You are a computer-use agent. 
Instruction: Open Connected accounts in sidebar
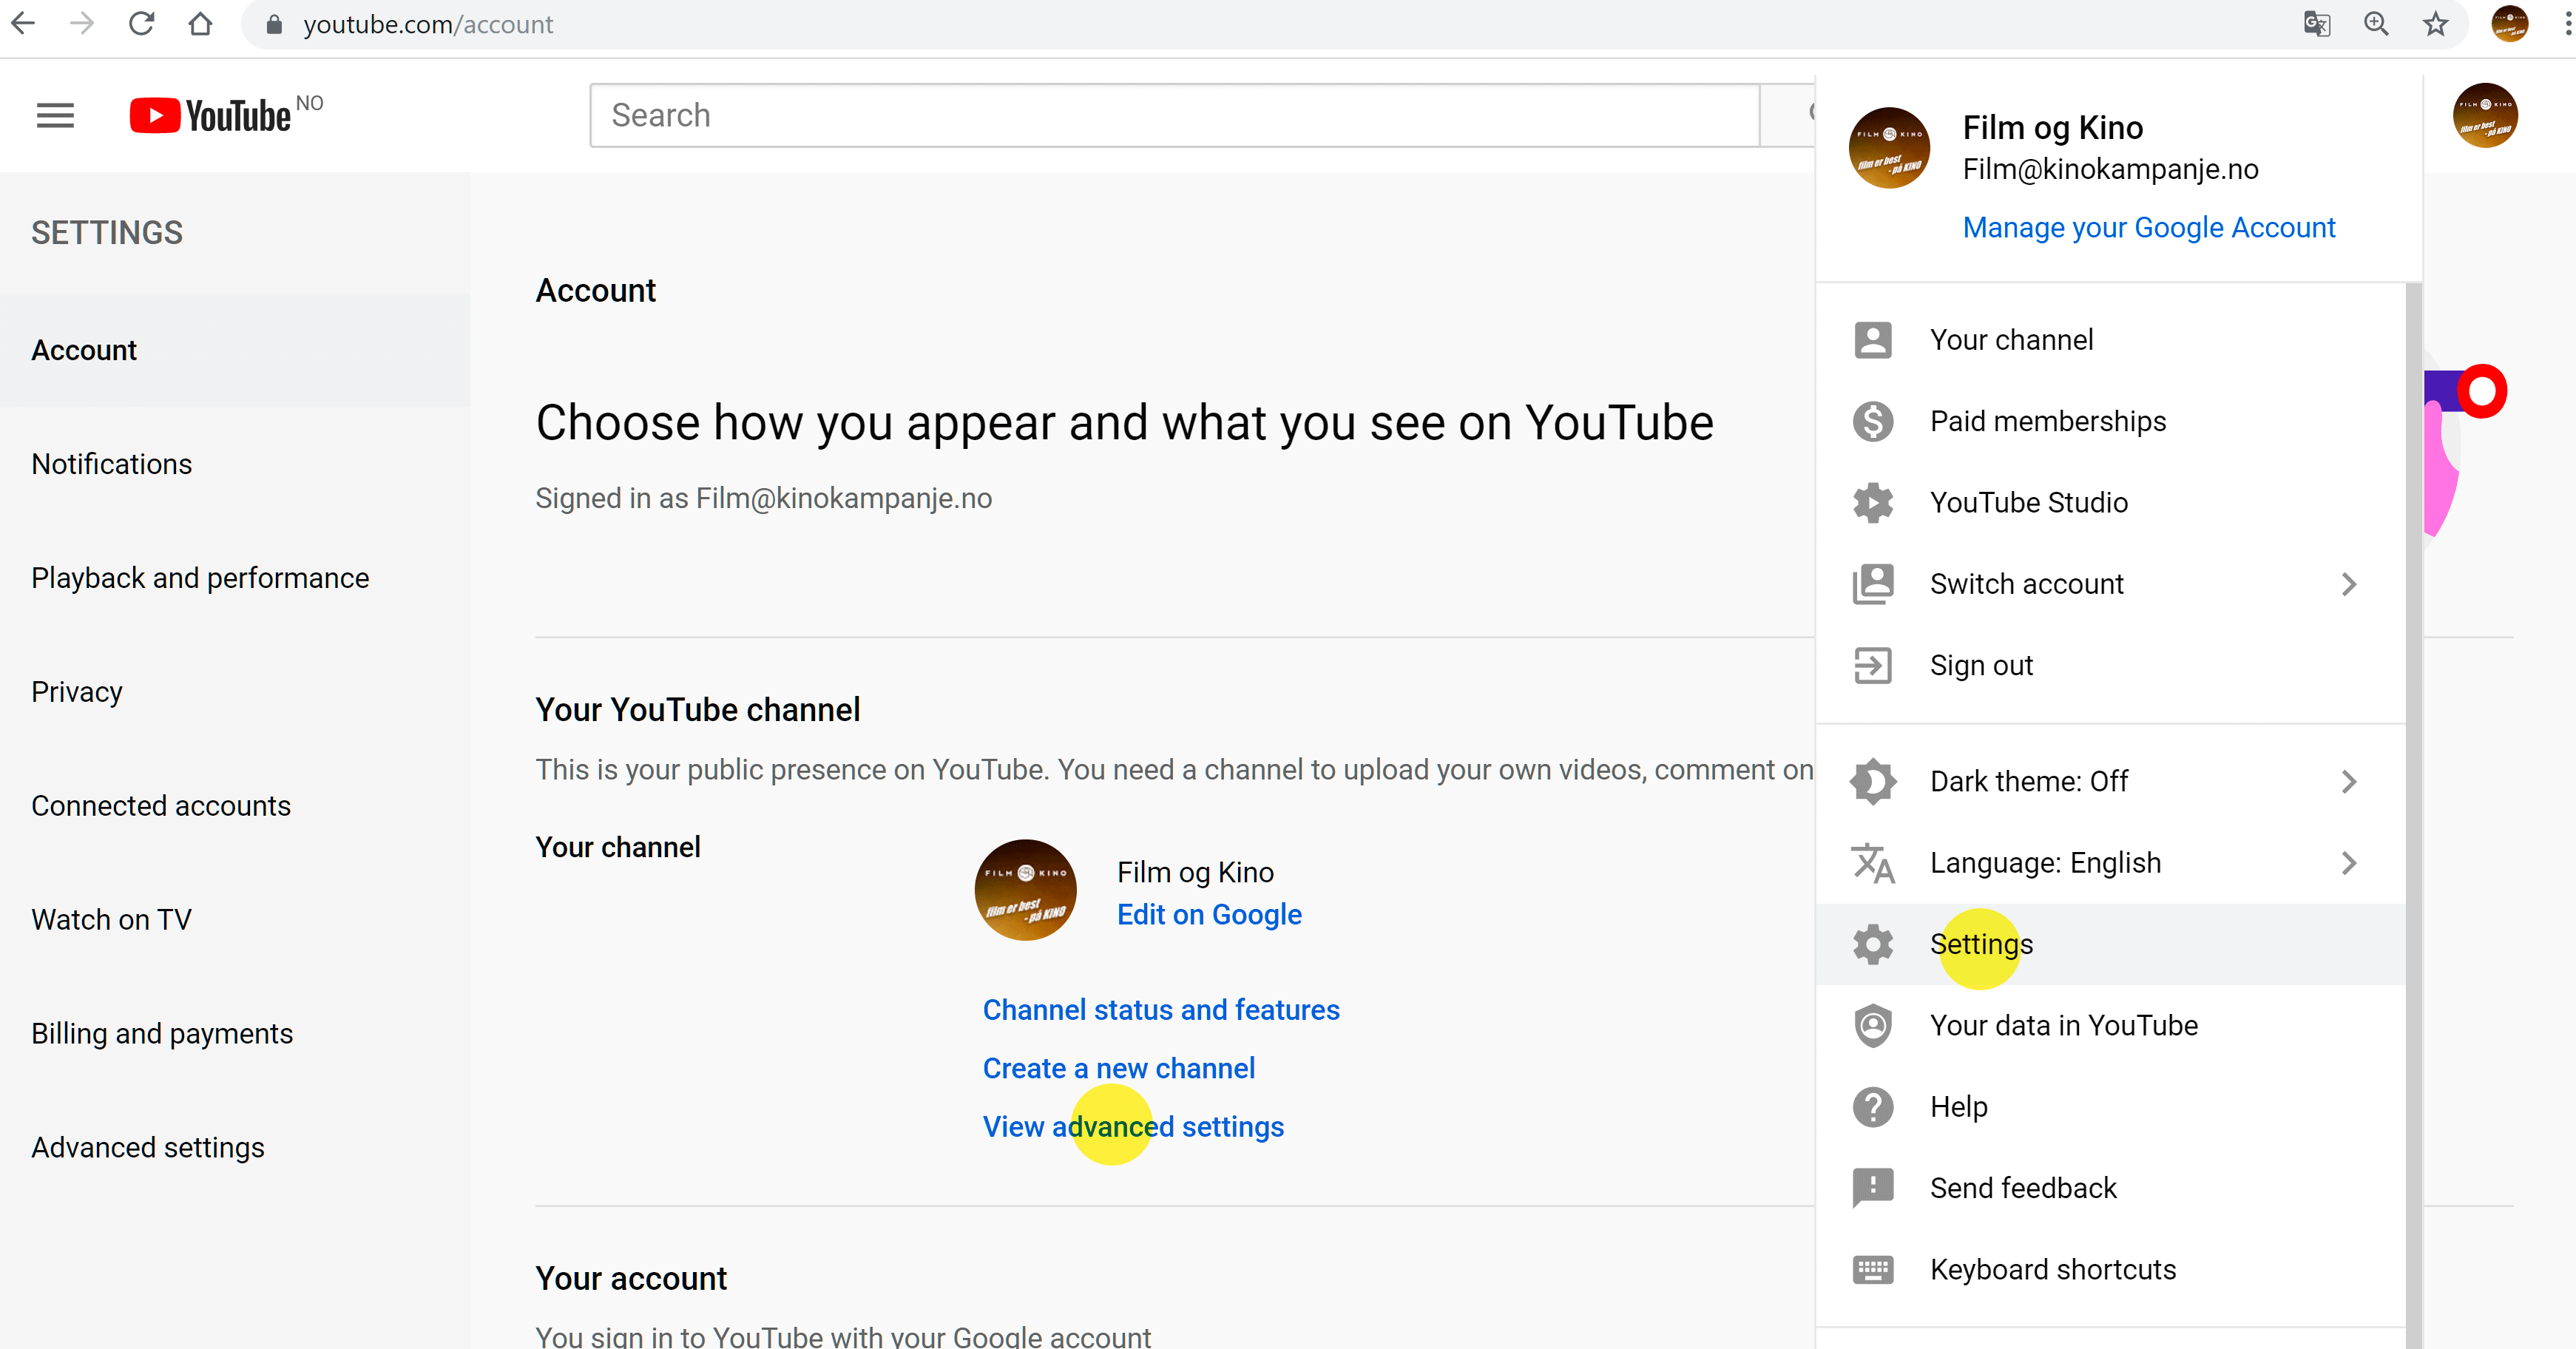point(235,806)
